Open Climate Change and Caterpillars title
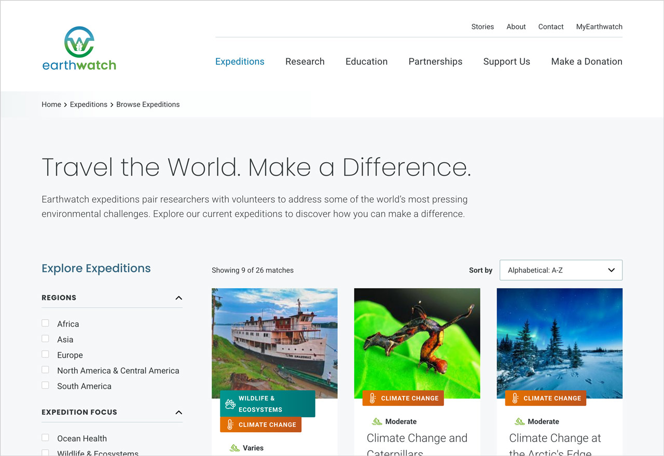 point(417,445)
